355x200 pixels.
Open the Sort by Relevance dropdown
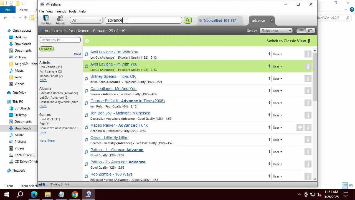tap(276, 31)
